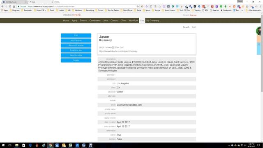The height and width of the screenshot is (148, 263).
Task: Click the List link next to Search
Action: coord(194,27)
